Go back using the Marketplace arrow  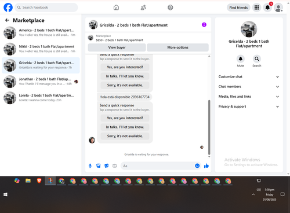coord(7,20)
